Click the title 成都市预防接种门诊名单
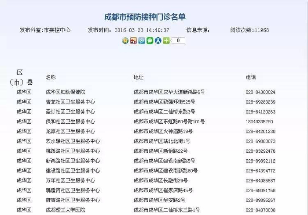Image resolution: width=308 pixels, height=215 pixels. click(x=145, y=17)
